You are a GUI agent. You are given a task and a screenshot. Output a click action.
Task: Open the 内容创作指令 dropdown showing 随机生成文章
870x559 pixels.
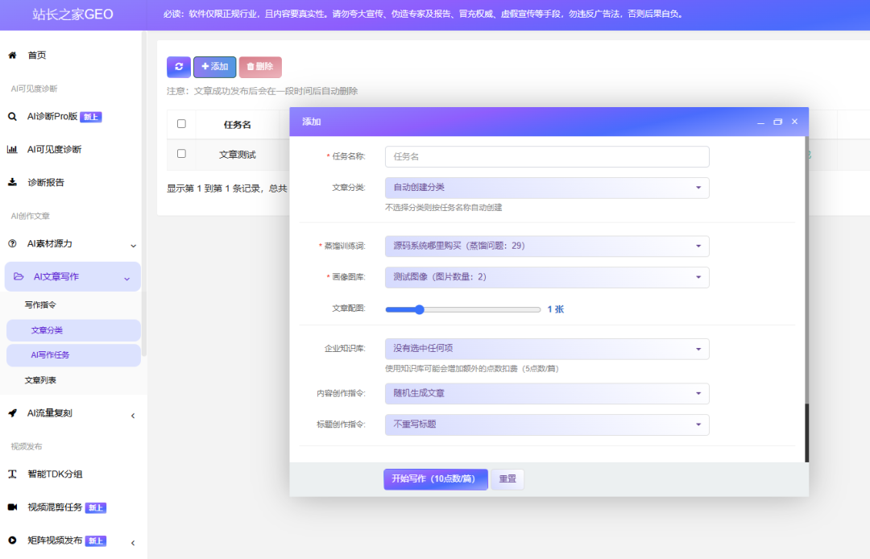pos(546,393)
